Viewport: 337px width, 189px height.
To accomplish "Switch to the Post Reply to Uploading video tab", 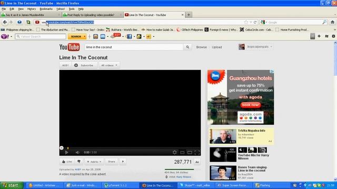I will (93, 15).
